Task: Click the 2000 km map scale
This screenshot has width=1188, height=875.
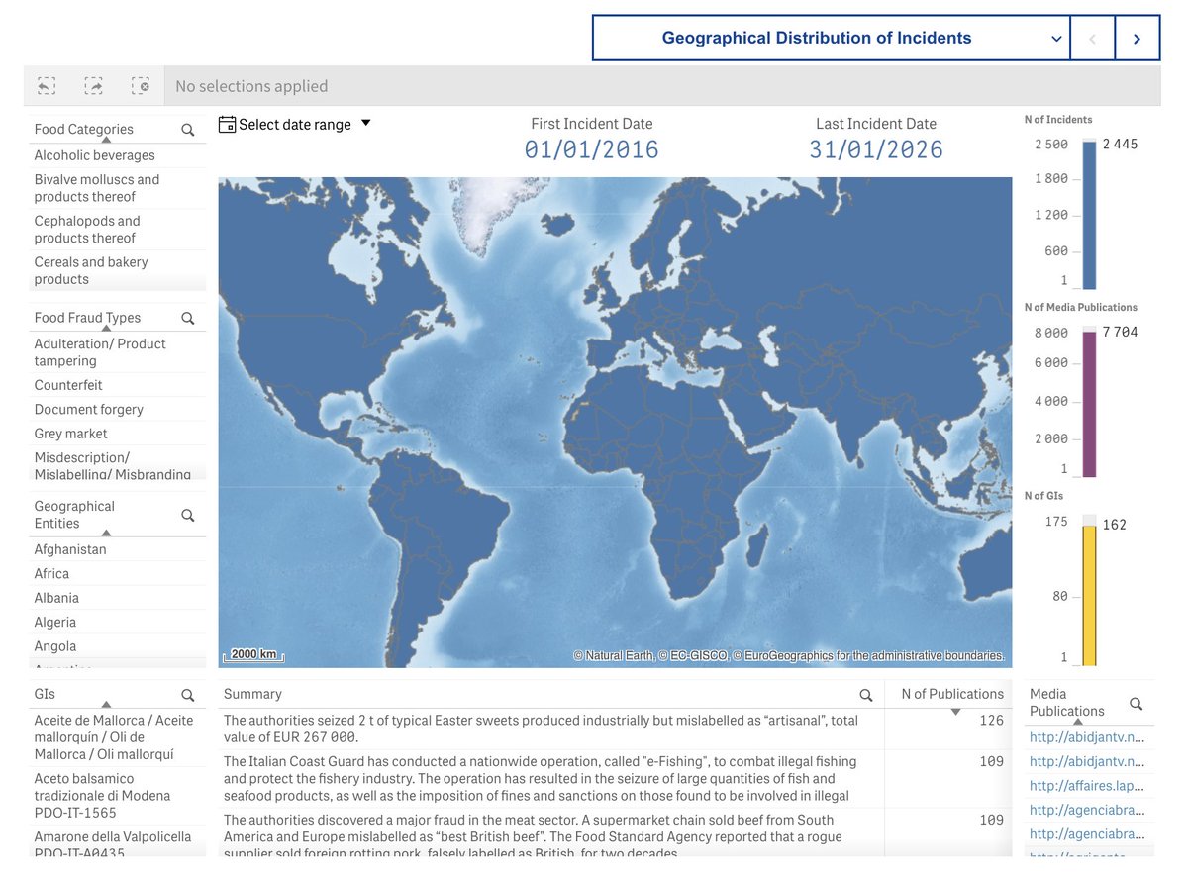Action: click(x=254, y=655)
